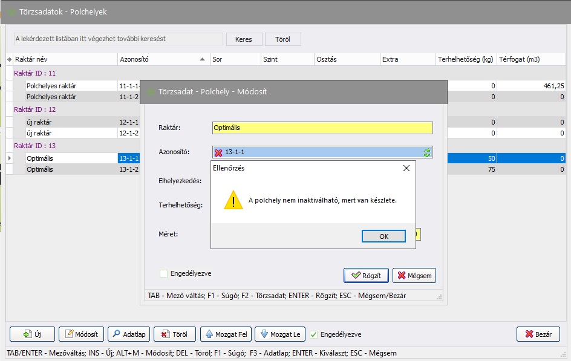This screenshot has height=361, width=571.
Task: Click the Keres search button
Action: click(x=244, y=39)
